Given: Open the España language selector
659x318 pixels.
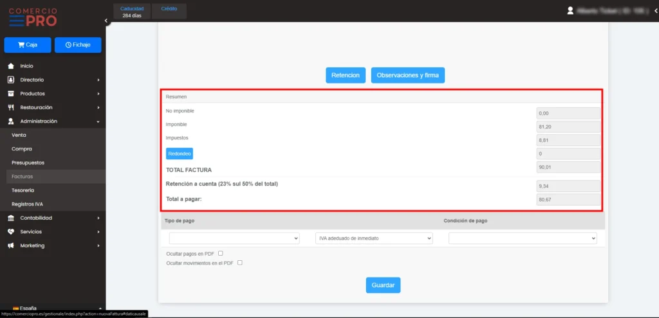Looking at the screenshot, I should coord(53,308).
